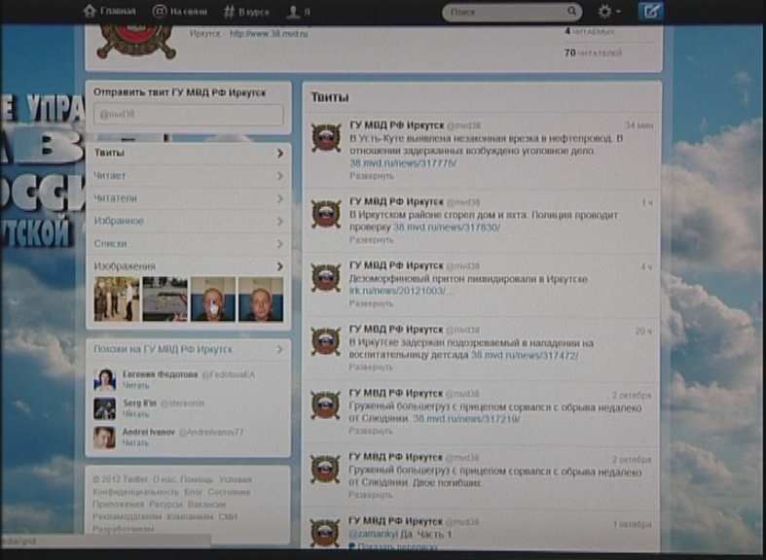
Task: Click avatar of Дезоморфиновый притон tweet
Action: point(326,278)
